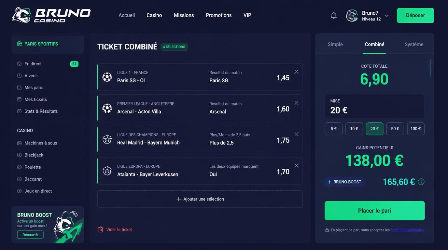This screenshot has width=448, height=250.
Task: Click Ajouter une sélection
Action: point(200,199)
